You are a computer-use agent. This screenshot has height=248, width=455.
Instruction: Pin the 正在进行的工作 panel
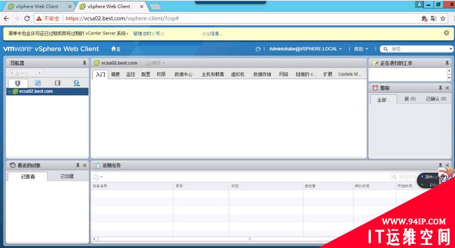(x=447, y=63)
